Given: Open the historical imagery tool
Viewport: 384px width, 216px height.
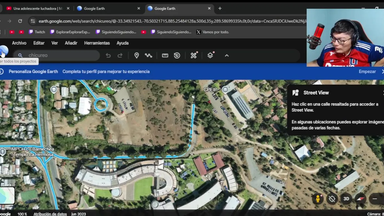Looking at the screenshot, I should [177, 55].
